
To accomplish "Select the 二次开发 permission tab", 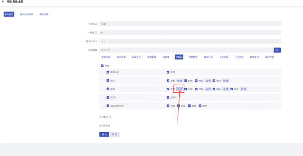I will tap(239, 57).
